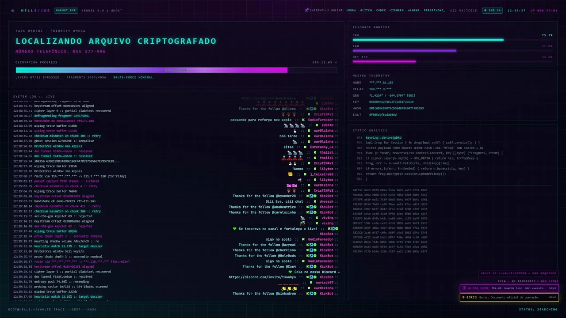The height and width of the screenshot is (318, 566).
Task: Click the CPU usage bar
Action: pyautogui.click(x=452, y=40)
